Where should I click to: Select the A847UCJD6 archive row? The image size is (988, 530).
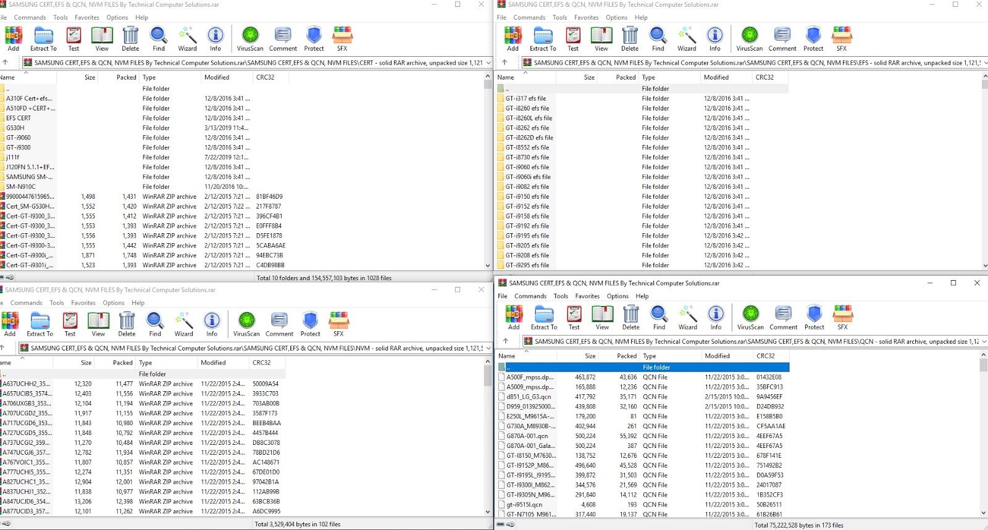(x=142, y=502)
